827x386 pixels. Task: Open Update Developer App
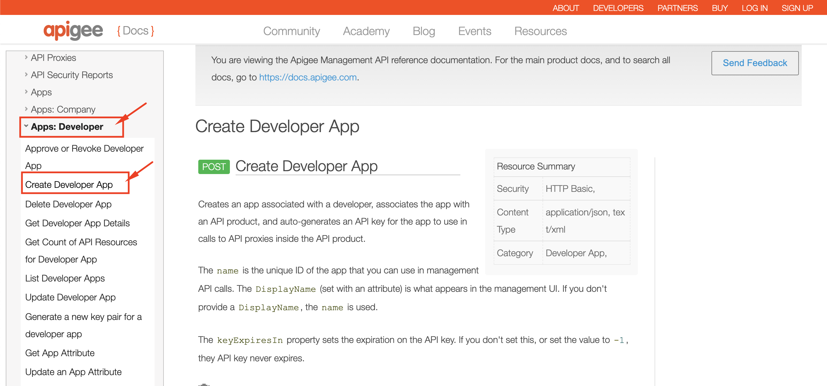pos(70,298)
